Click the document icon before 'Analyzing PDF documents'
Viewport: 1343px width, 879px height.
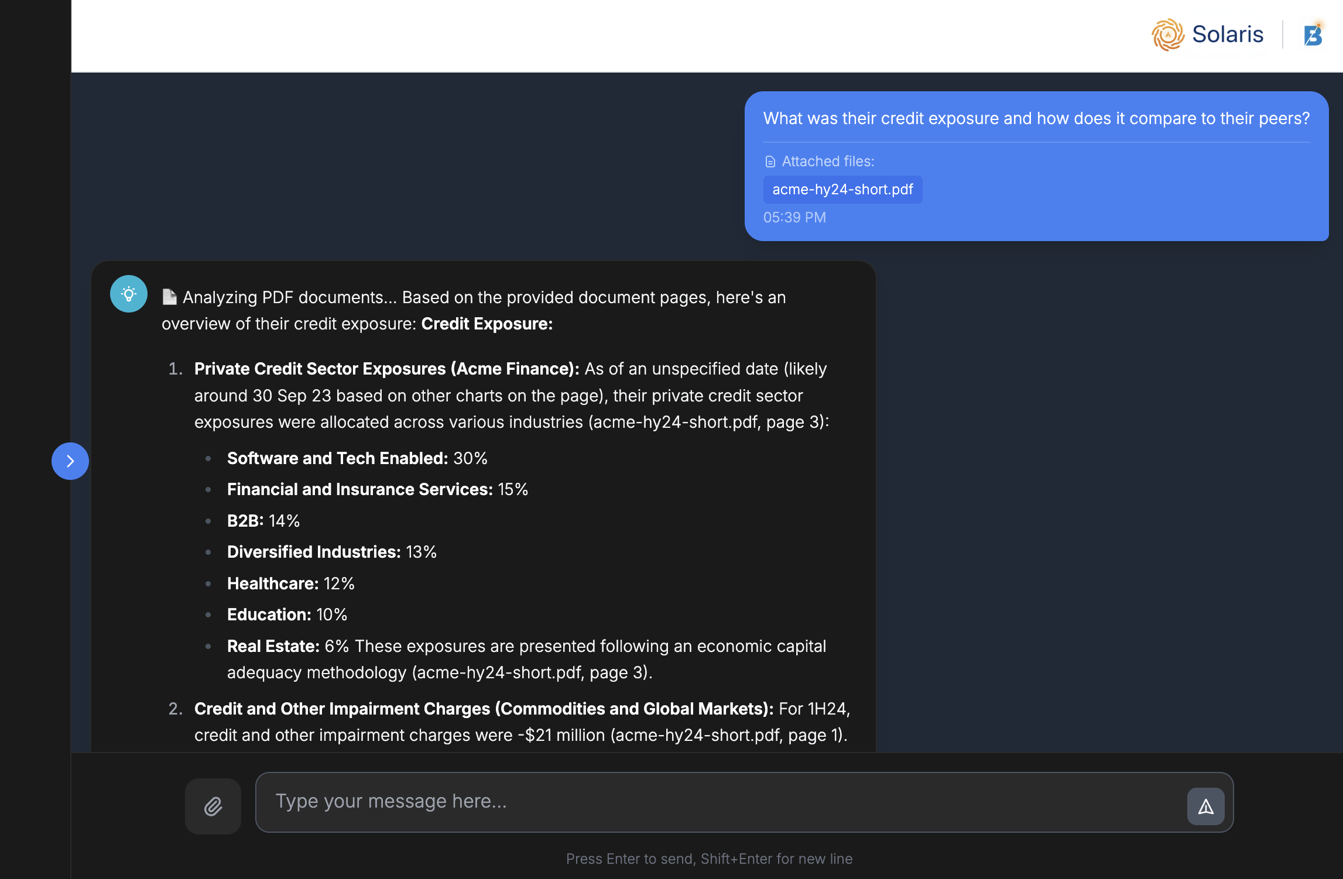click(x=169, y=296)
